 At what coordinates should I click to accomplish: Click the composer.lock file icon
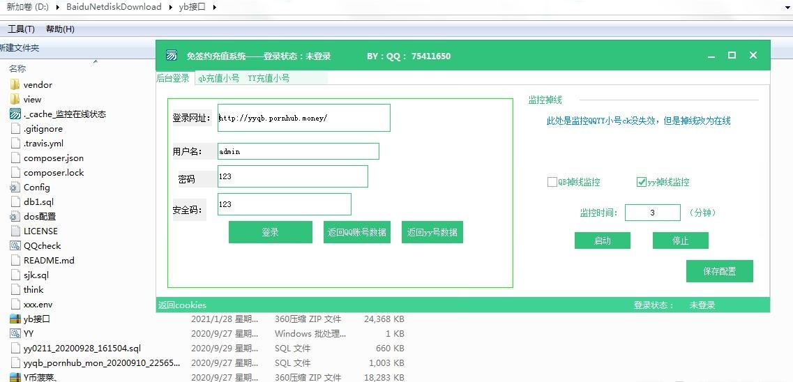coord(15,172)
